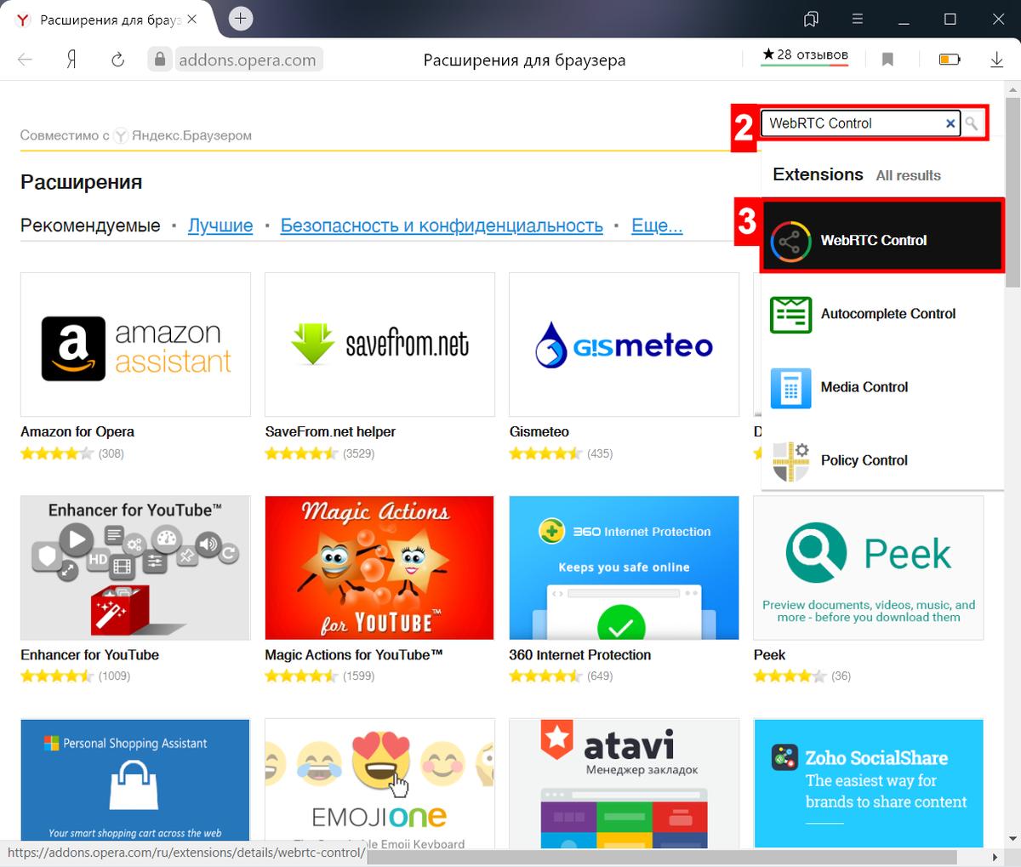Select the WebRTC Control search suggestion
The image size is (1021, 867).
pos(883,237)
